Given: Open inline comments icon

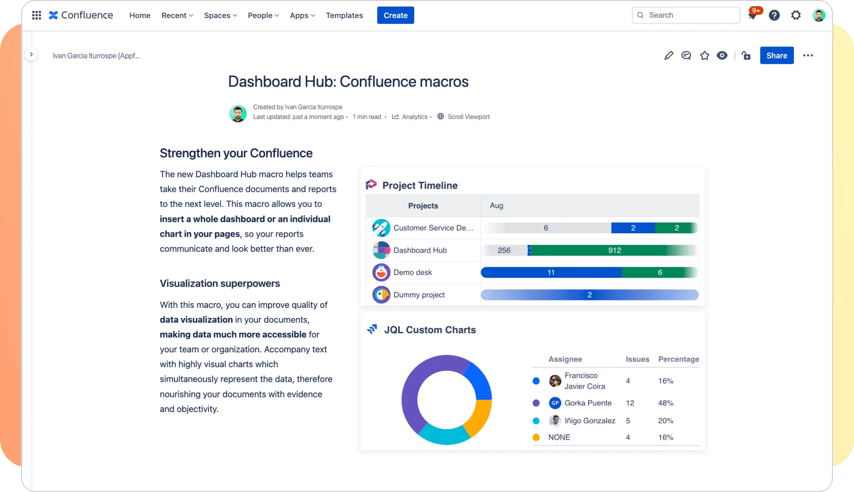Looking at the screenshot, I should [x=686, y=55].
